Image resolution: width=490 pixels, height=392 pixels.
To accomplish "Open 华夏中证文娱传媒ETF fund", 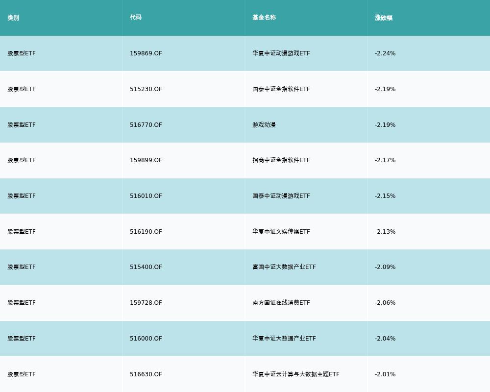I will pos(281,232).
